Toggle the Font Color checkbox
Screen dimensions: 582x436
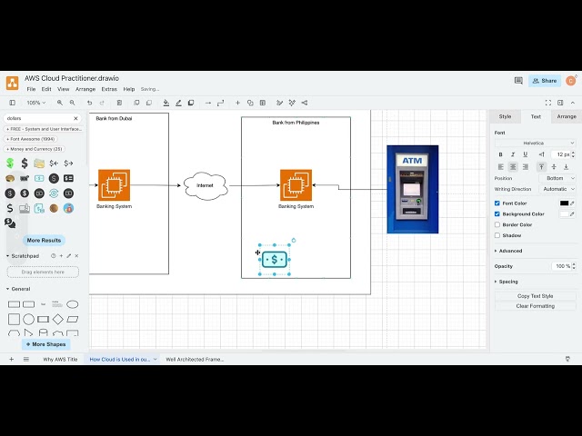(497, 203)
